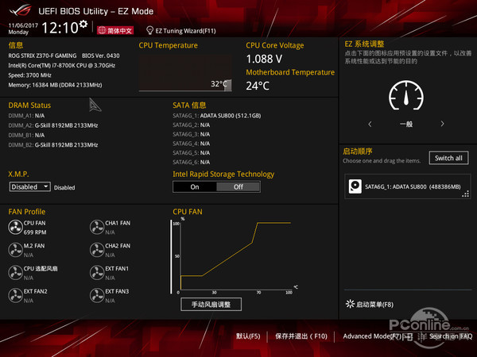Image resolution: width=477 pixels, height=357 pixels.
Task: Click EZ Tuning Wizard lightbulb icon
Action: click(x=149, y=30)
